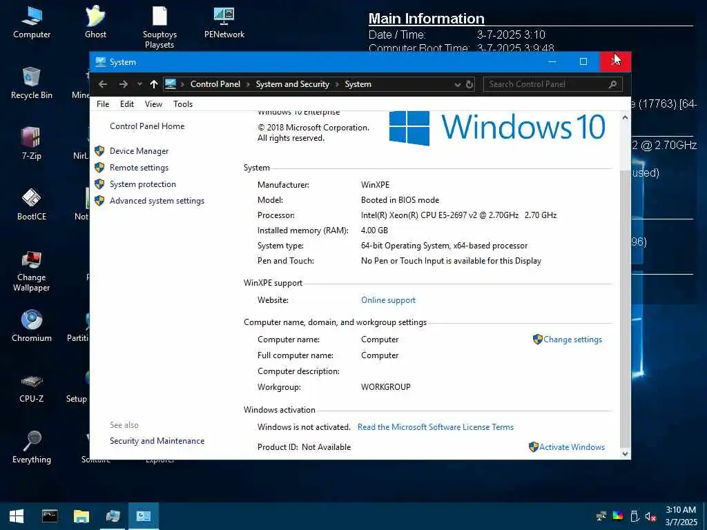The height and width of the screenshot is (530, 707).
Task: Click the scrollbar up arrow
Action: (625, 117)
